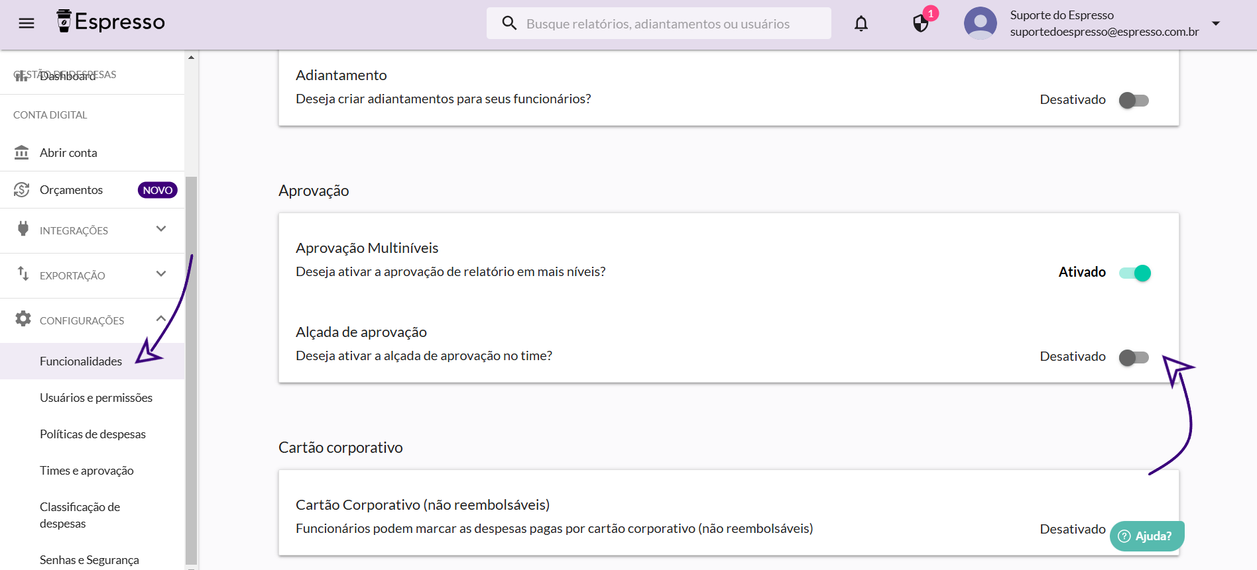The width and height of the screenshot is (1257, 570).
Task: Open the user account dropdown arrow
Action: 1216,23
